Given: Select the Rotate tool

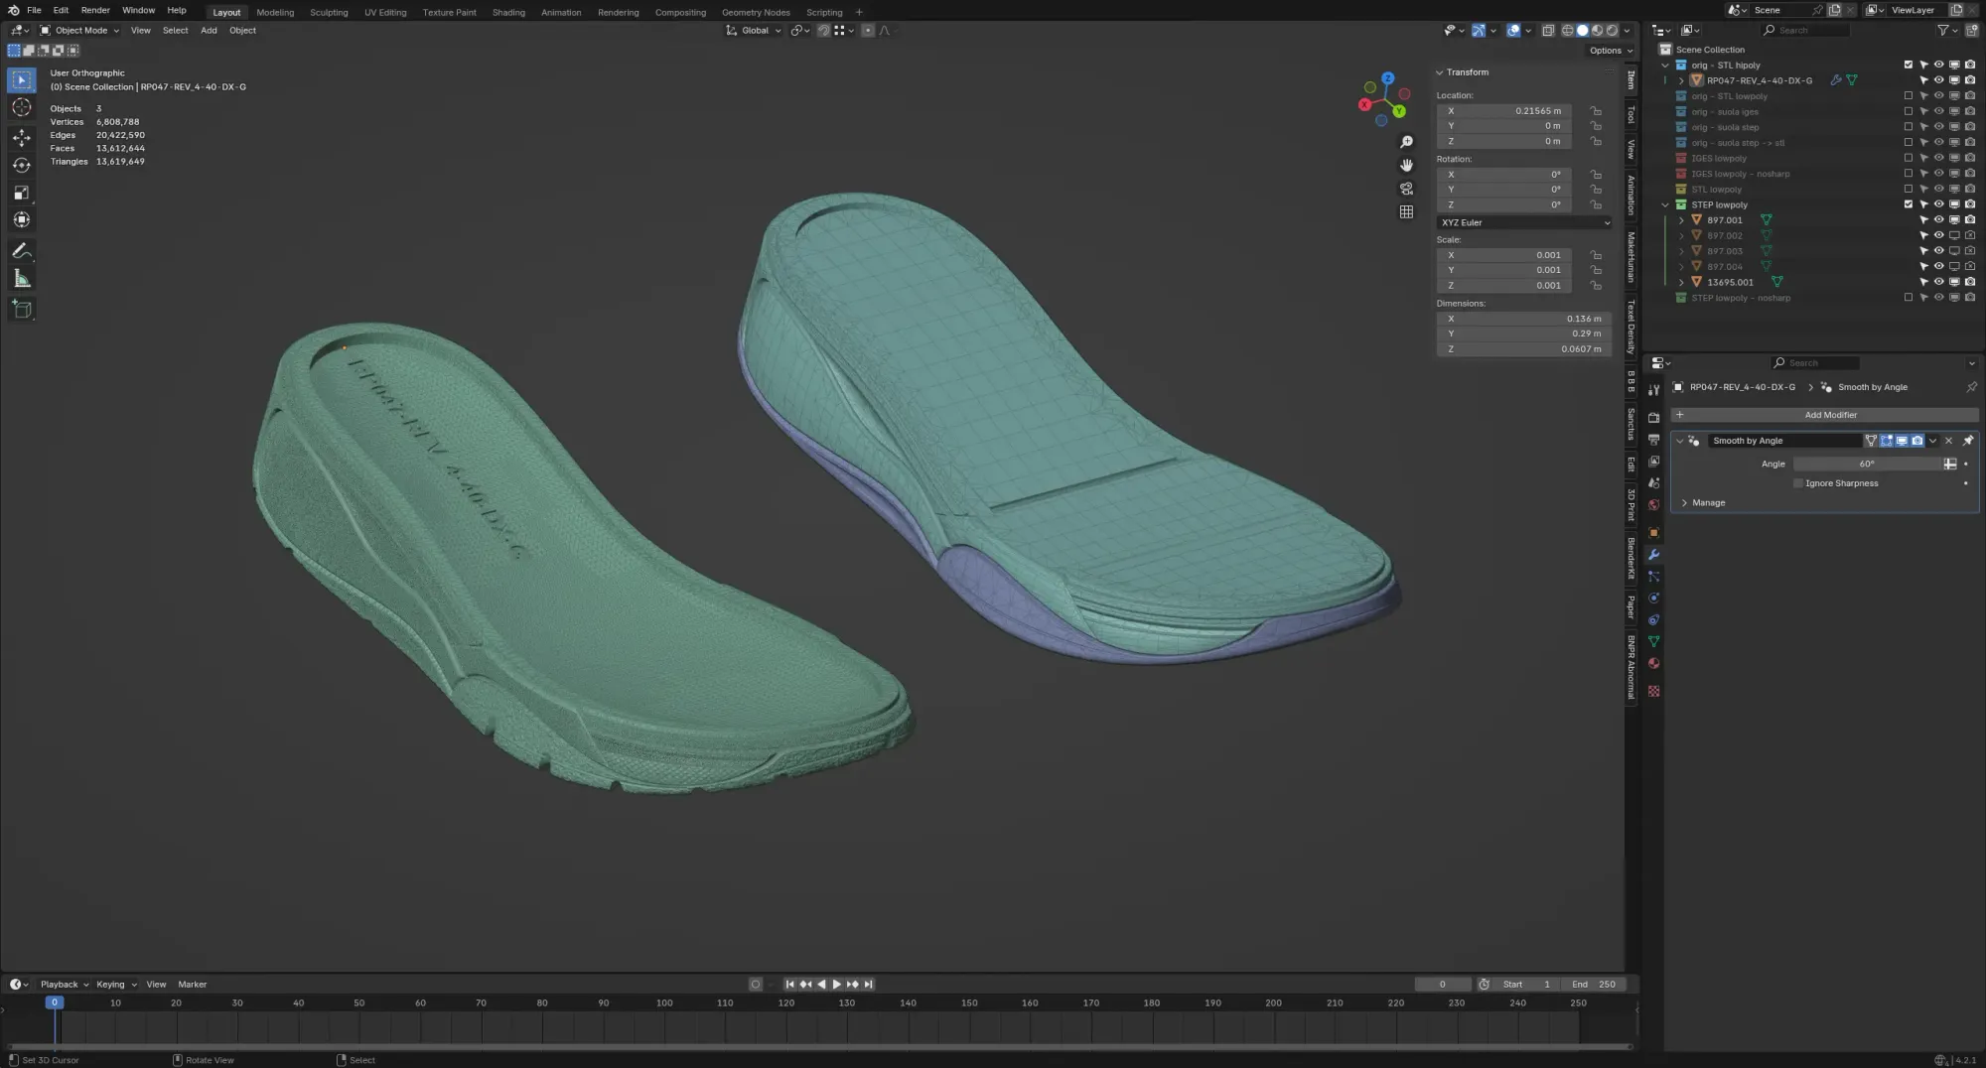Looking at the screenshot, I should tap(22, 165).
